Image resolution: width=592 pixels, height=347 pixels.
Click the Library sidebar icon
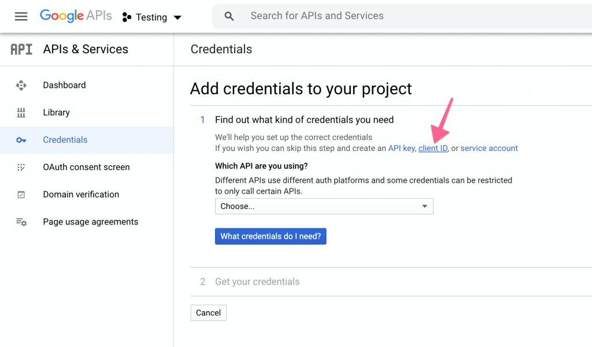[21, 113]
